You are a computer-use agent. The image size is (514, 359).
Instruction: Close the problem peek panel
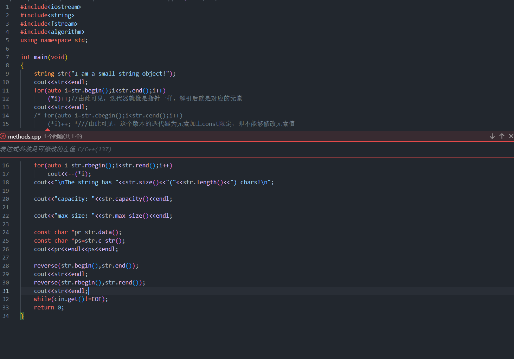coord(511,136)
